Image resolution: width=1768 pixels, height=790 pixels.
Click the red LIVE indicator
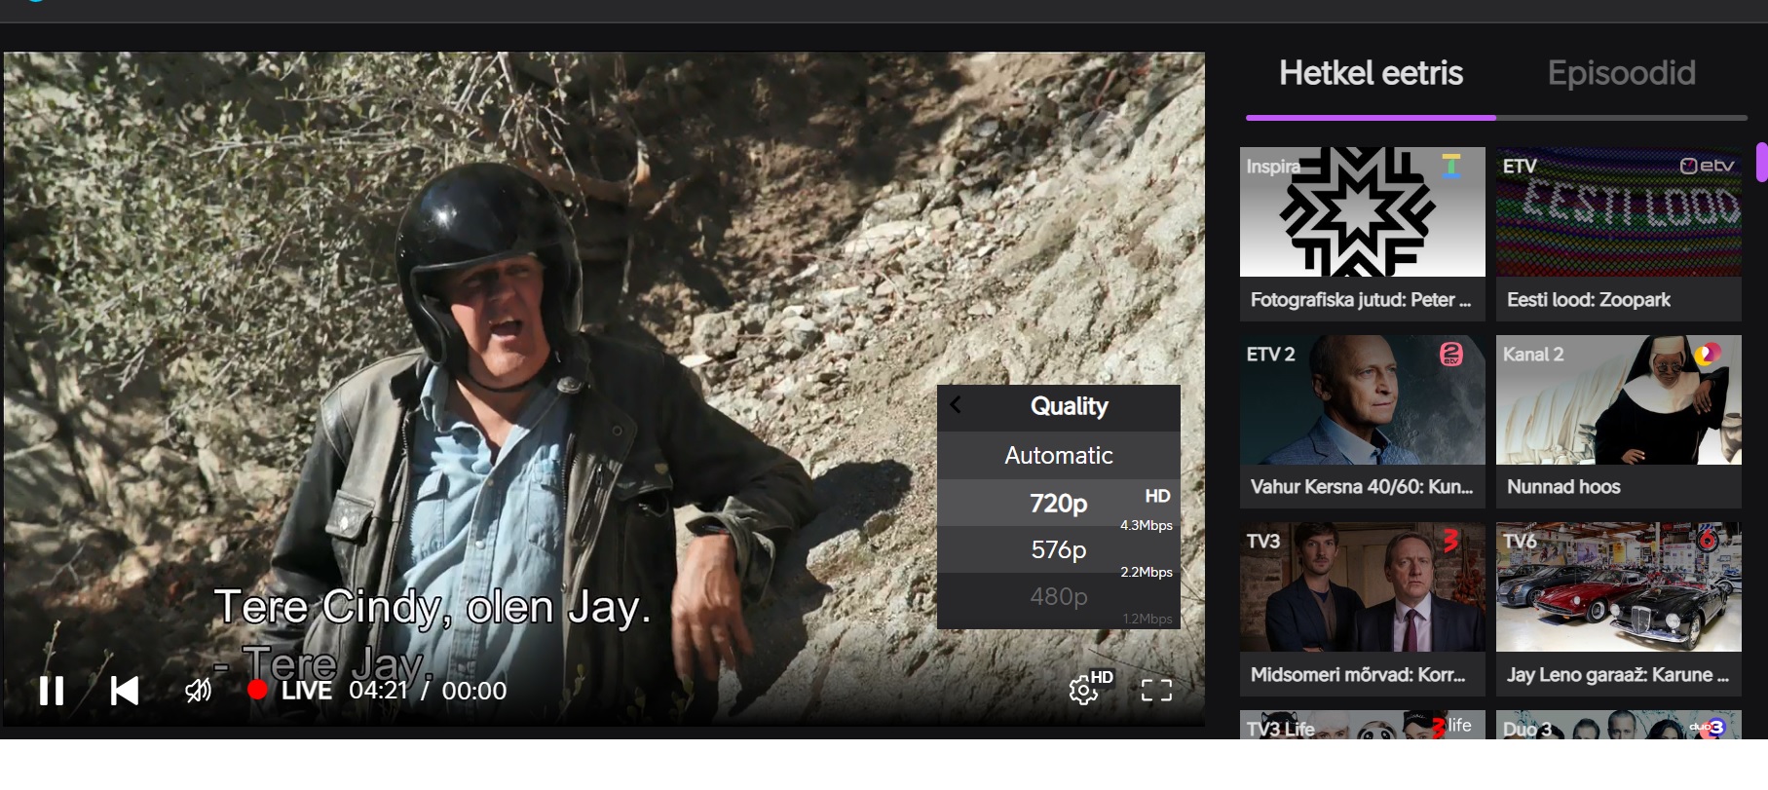tap(291, 691)
